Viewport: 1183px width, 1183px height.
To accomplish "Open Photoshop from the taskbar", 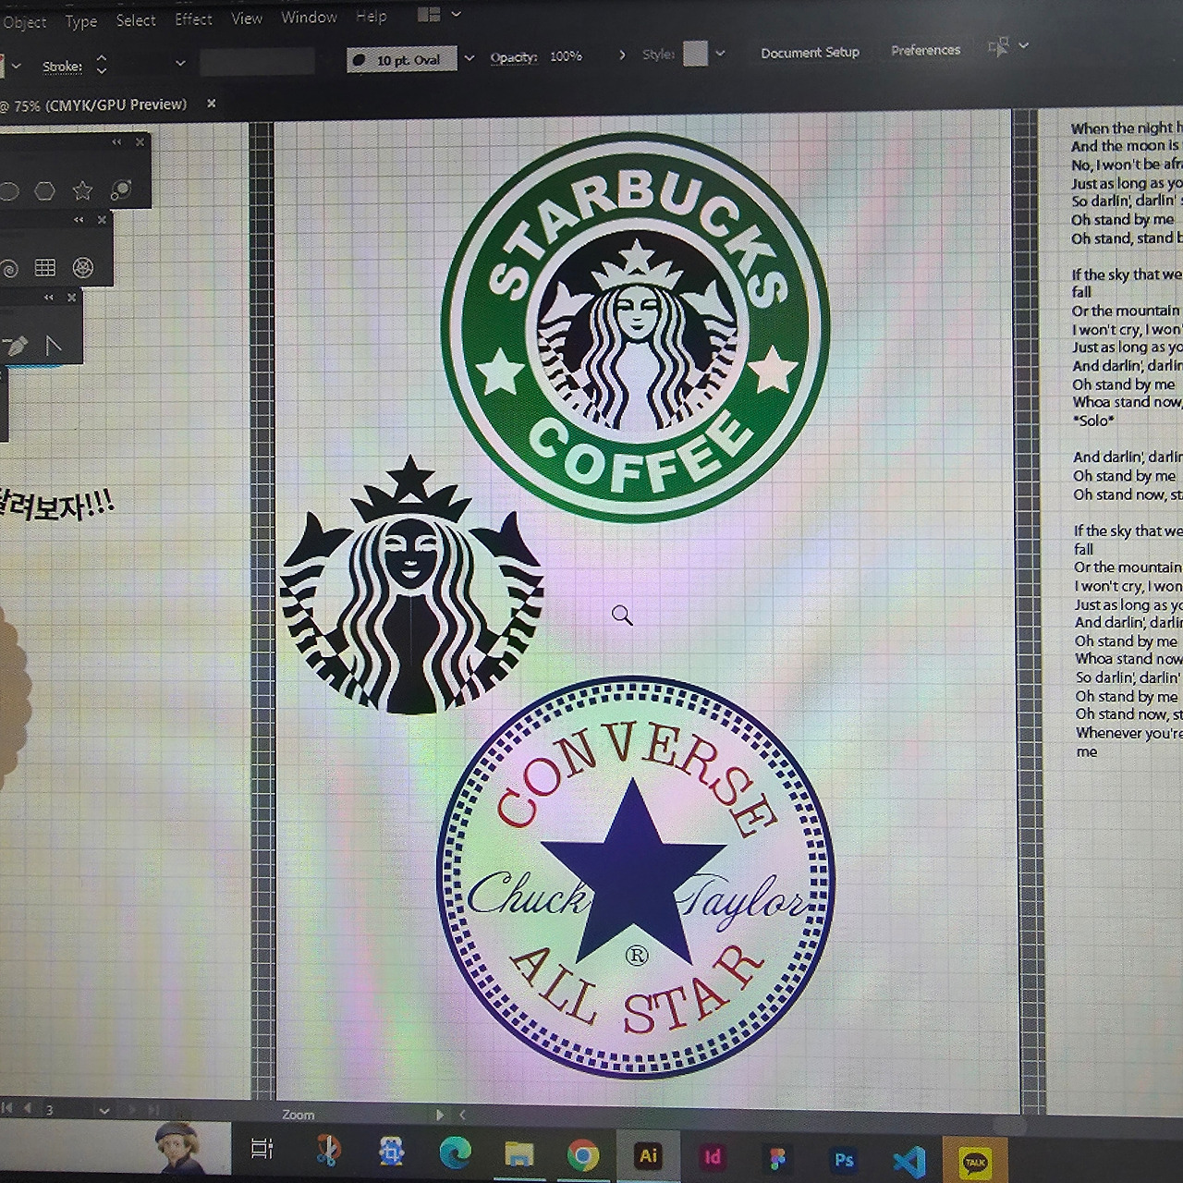I will (844, 1160).
